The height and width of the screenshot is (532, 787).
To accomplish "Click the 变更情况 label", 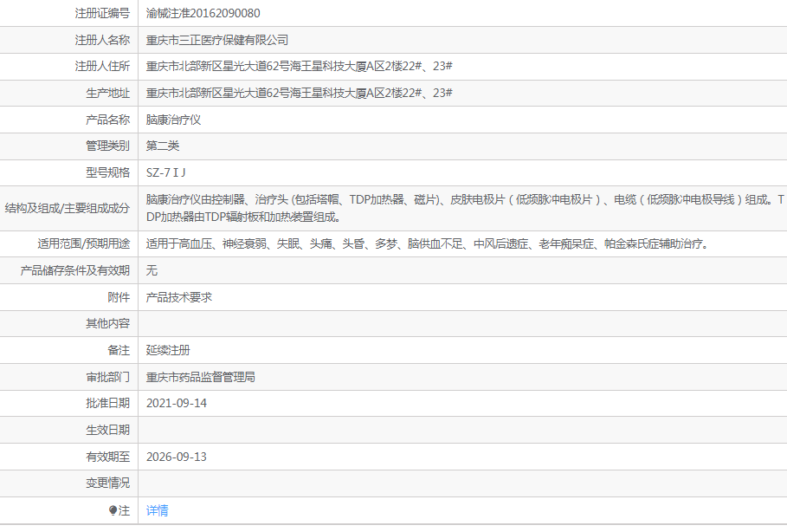I will coord(108,483).
